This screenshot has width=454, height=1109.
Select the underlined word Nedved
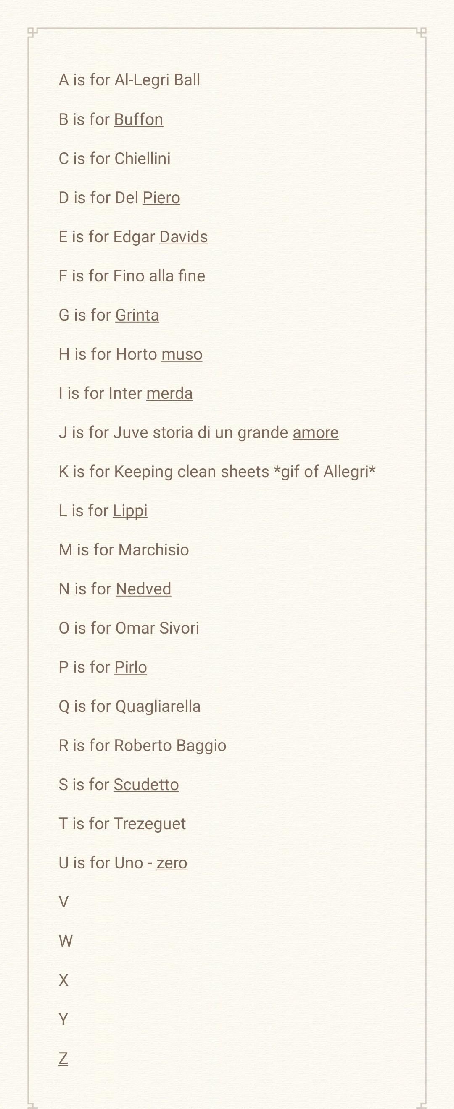click(144, 589)
